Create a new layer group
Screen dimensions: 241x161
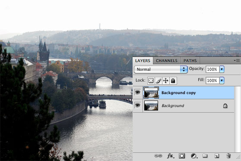click(x=205, y=156)
